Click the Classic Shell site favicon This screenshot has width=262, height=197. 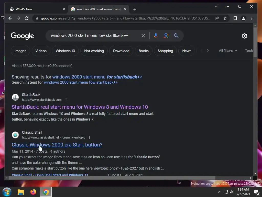coord(15,135)
